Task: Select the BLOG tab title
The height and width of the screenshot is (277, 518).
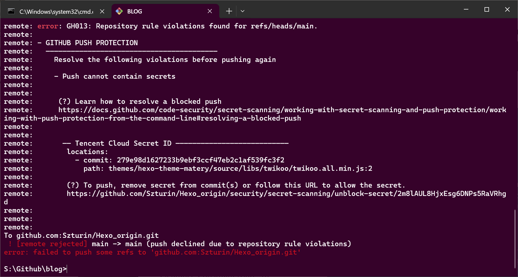Action: [x=135, y=12]
